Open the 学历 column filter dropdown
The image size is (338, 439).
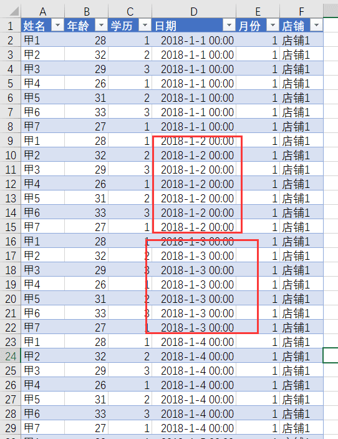[145, 26]
